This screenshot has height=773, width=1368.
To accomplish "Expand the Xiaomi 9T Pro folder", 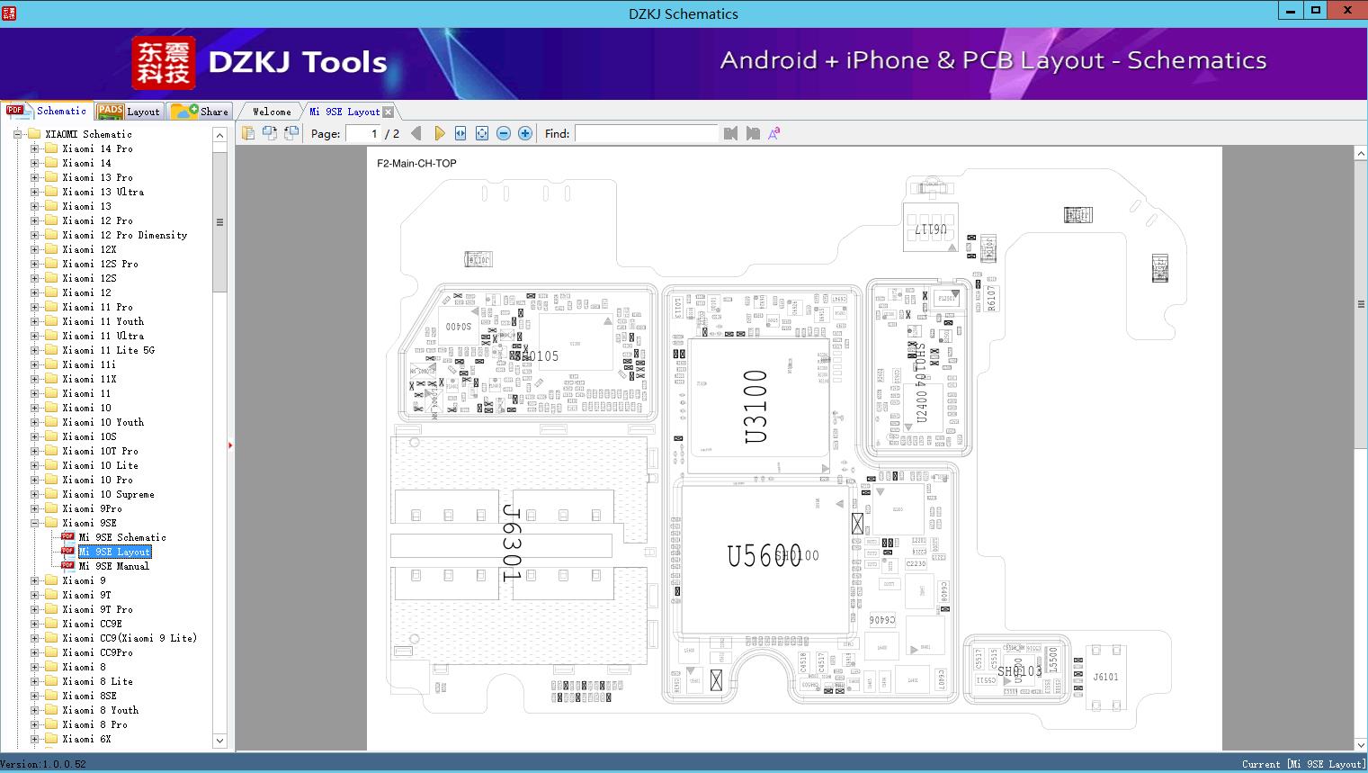I will point(35,609).
